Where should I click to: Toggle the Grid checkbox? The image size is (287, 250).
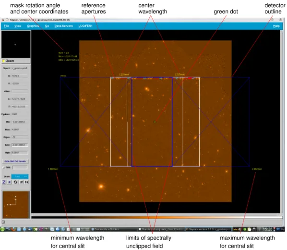click(x=4, y=167)
